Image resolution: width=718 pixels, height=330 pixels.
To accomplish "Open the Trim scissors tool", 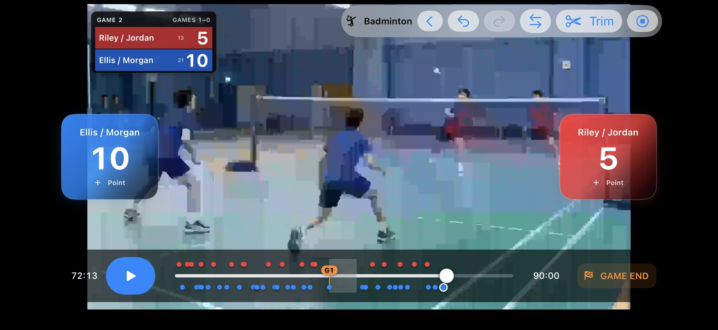I will (589, 21).
